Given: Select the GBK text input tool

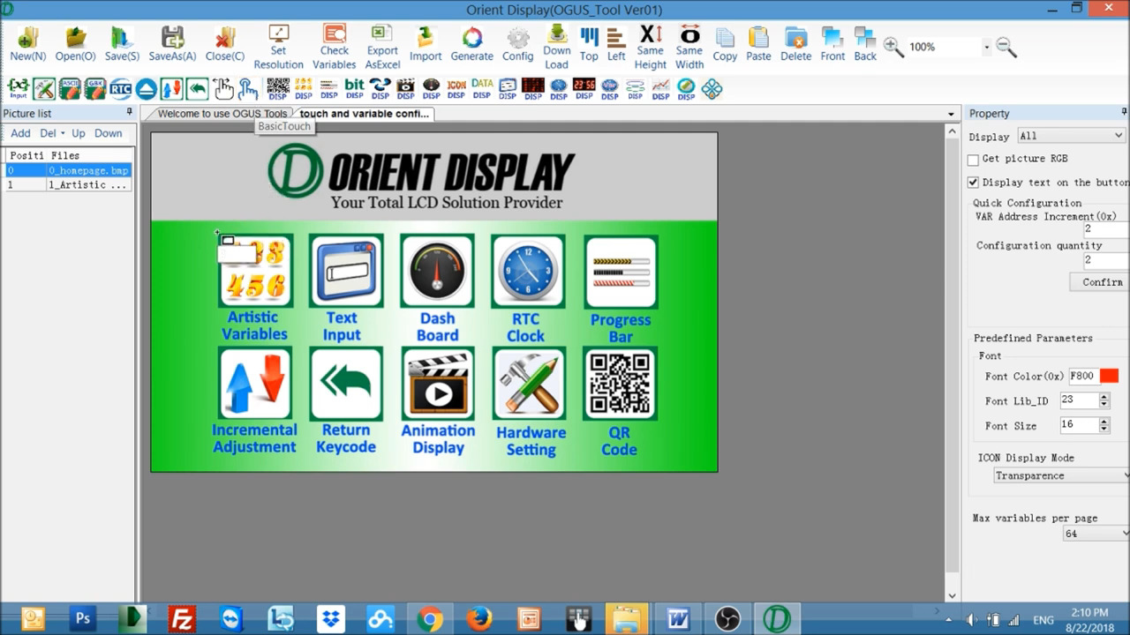Looking at the screenshot, I should click(95, 88).
